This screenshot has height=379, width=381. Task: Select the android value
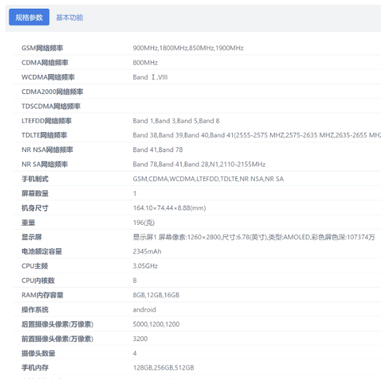tap(144, 310)
